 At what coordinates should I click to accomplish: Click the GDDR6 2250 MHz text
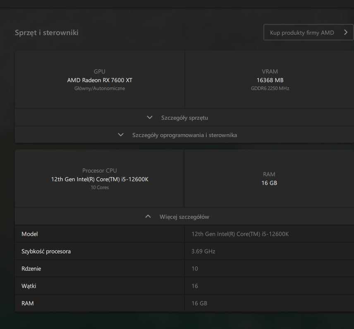click(x=270, y=88)
